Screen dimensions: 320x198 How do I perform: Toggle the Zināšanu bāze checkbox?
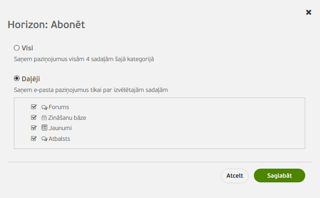pos(34,117)
